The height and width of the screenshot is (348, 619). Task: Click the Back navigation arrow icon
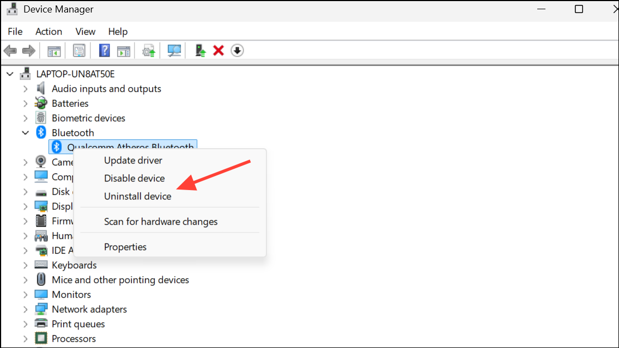(x=9, y=50)
